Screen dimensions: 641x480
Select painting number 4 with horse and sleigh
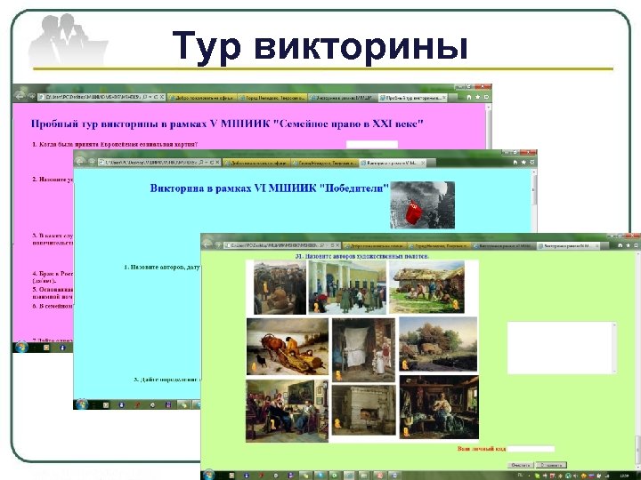pyautogui.click(x=288, y=347)
